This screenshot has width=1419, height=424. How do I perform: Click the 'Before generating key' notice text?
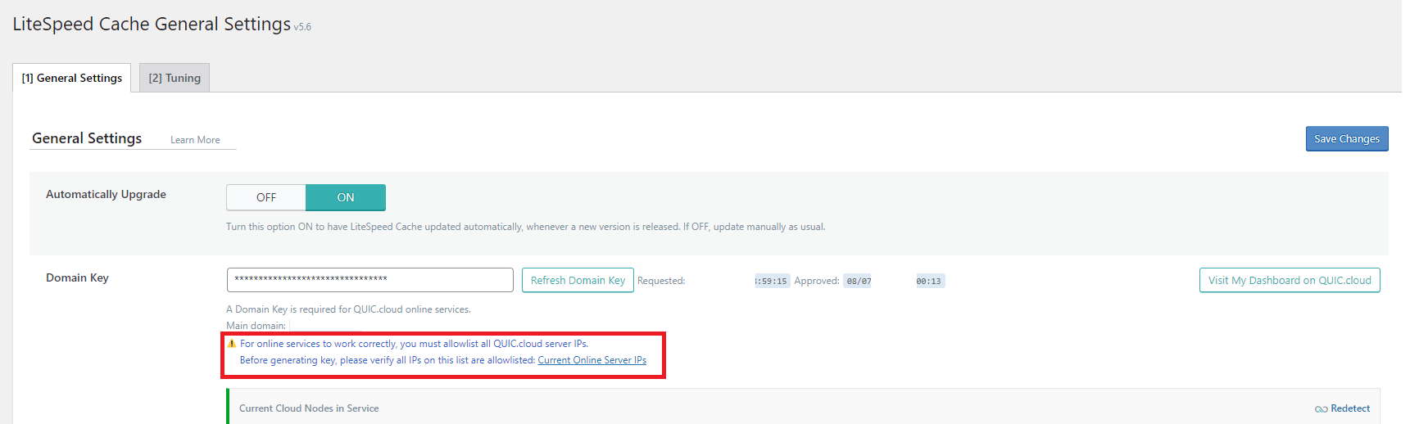[x=387, y=360]
